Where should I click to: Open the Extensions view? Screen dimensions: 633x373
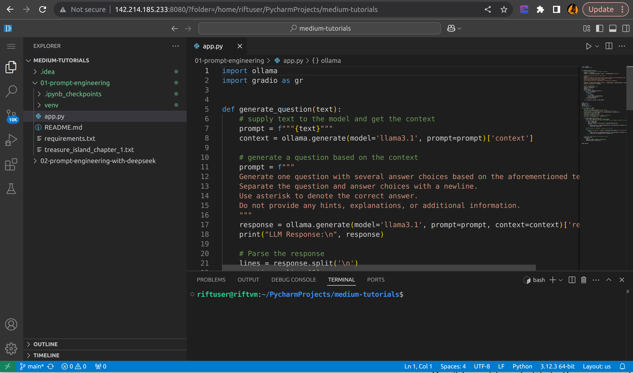11,165
